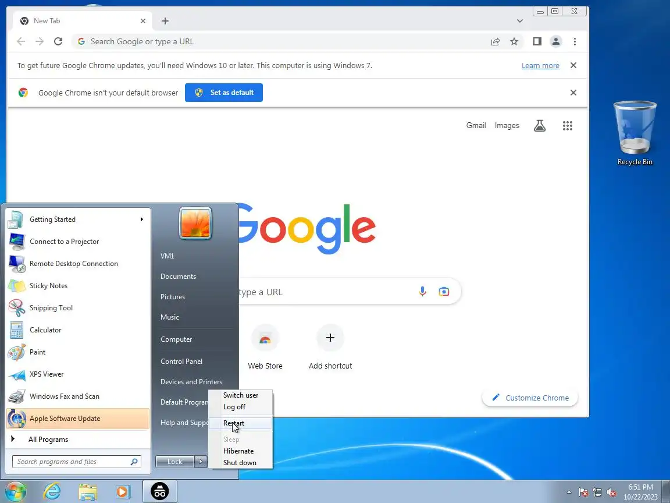Open Pictures library
This screenshot has width=670, height=503.
point(173,297)
